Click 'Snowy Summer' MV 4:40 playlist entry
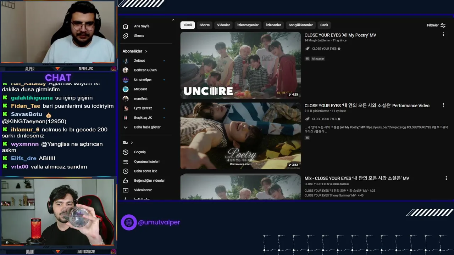Viewport: 454px width, 255px height. [334, 195]
